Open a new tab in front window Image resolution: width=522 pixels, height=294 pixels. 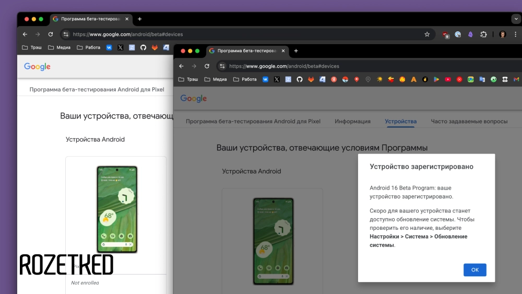click(296, 51)
